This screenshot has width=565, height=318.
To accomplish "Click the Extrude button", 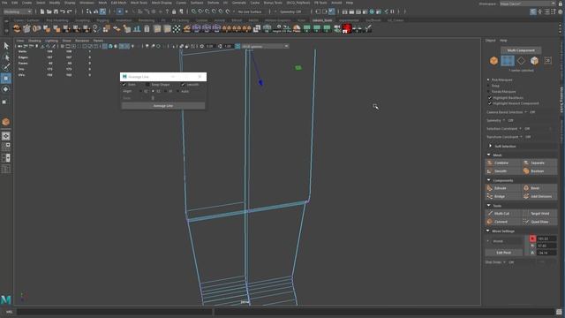I will 503,188.
